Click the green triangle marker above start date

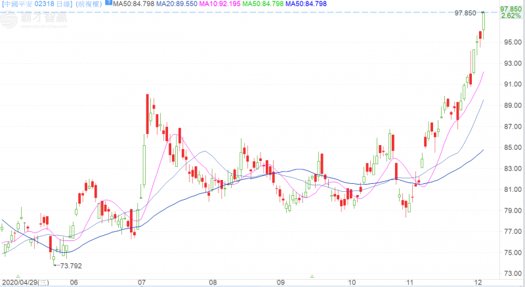[18, 276]
